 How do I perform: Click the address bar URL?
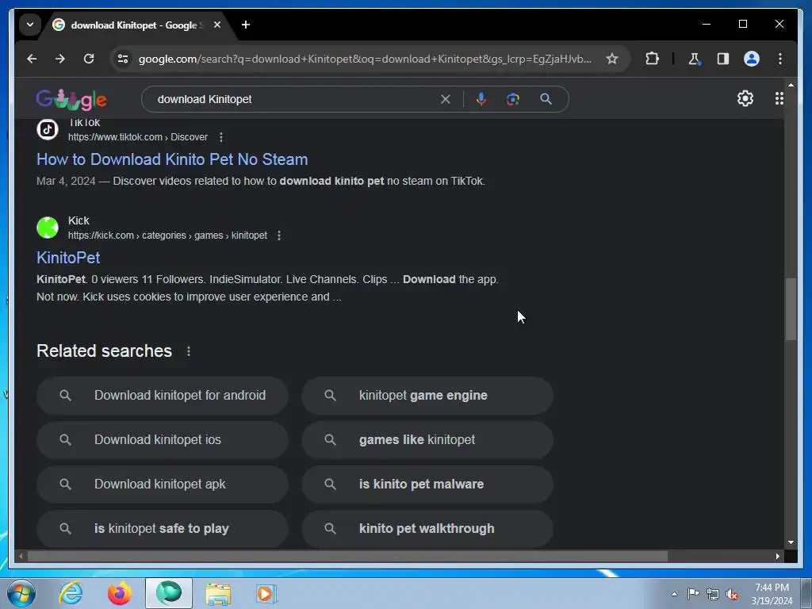coord(365,59)
